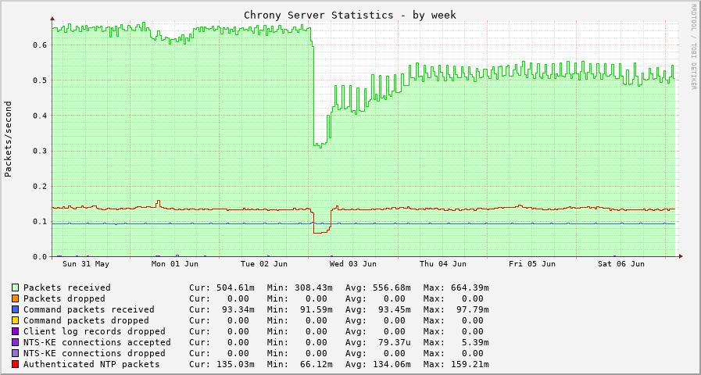Click the 'Sun 31 May' x-axis label

(86, 264)
